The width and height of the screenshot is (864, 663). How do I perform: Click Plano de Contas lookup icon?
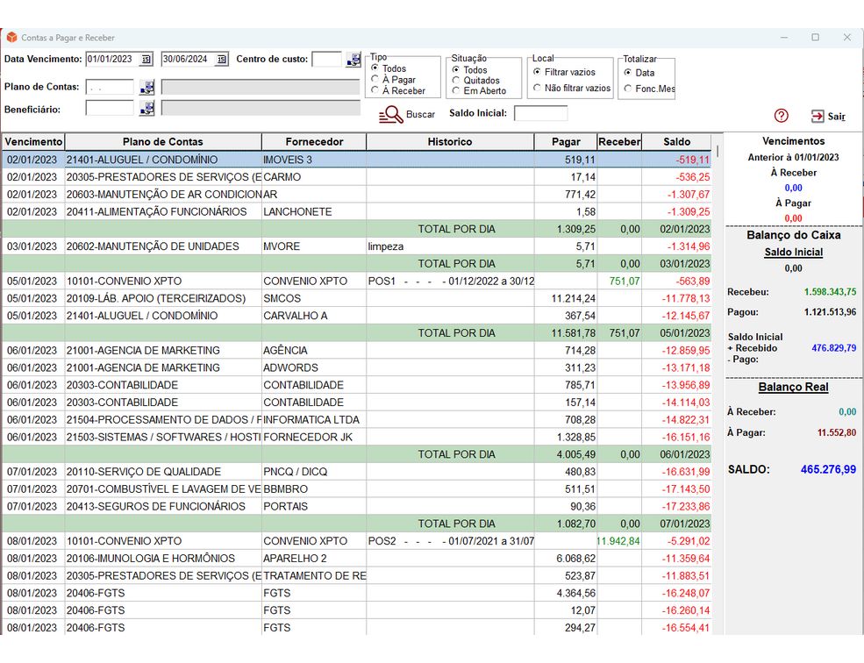147,87
